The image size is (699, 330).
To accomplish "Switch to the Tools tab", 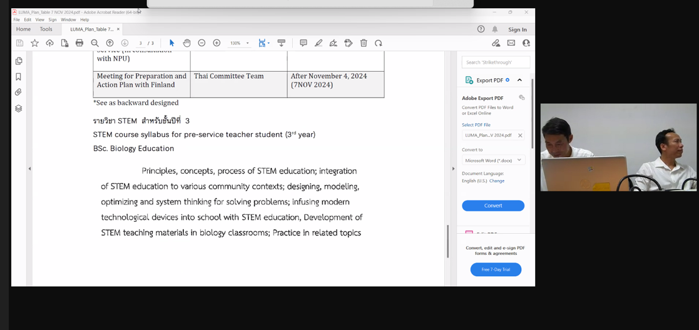I will tap(46, 29).
